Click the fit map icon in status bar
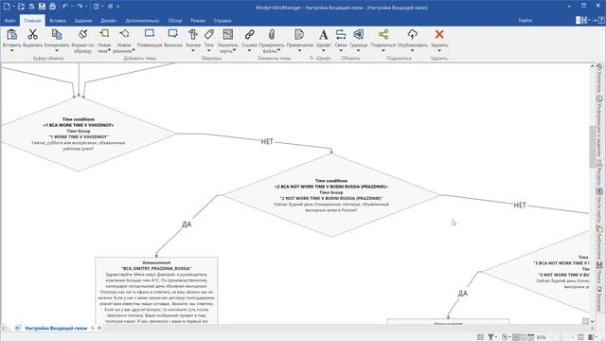The image size is (606, 341). click(x=580, y=337)
